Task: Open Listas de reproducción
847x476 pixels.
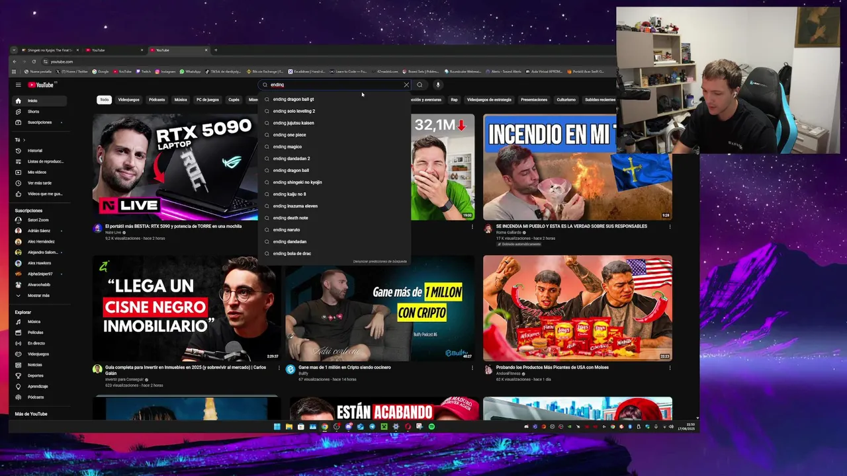Action: (x=40, y=161)
